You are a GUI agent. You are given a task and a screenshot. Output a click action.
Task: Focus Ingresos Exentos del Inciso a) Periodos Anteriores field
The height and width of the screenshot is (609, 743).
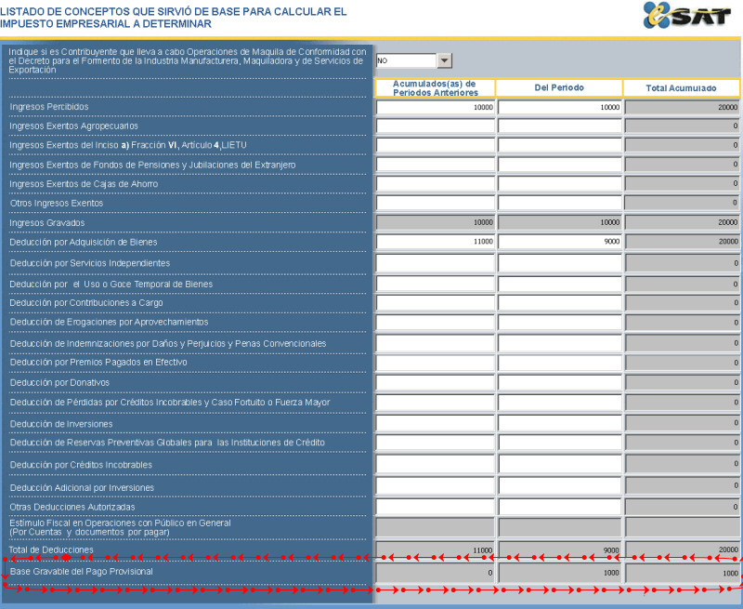click(436, 145)
